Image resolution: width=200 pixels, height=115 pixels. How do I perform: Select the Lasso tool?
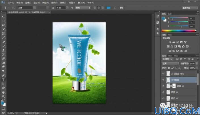pyautogui.click(x=3, y=25)
